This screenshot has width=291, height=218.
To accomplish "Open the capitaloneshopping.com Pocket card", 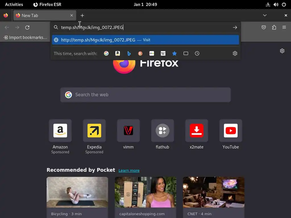I will tap(145, 198).
